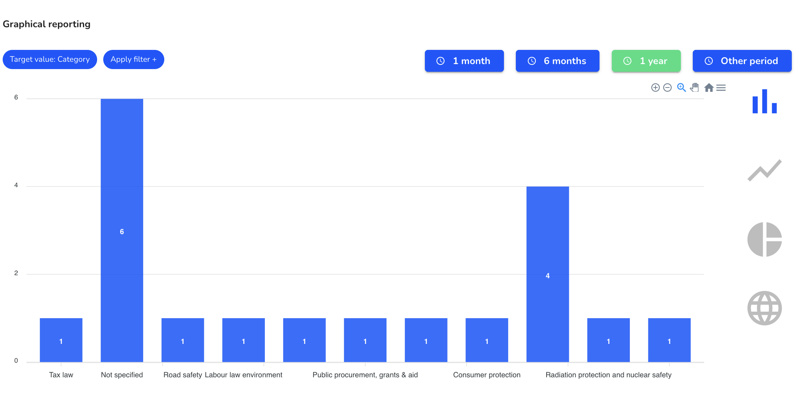
Task: Click the Apply filter + button
Action: coord(134,59)
